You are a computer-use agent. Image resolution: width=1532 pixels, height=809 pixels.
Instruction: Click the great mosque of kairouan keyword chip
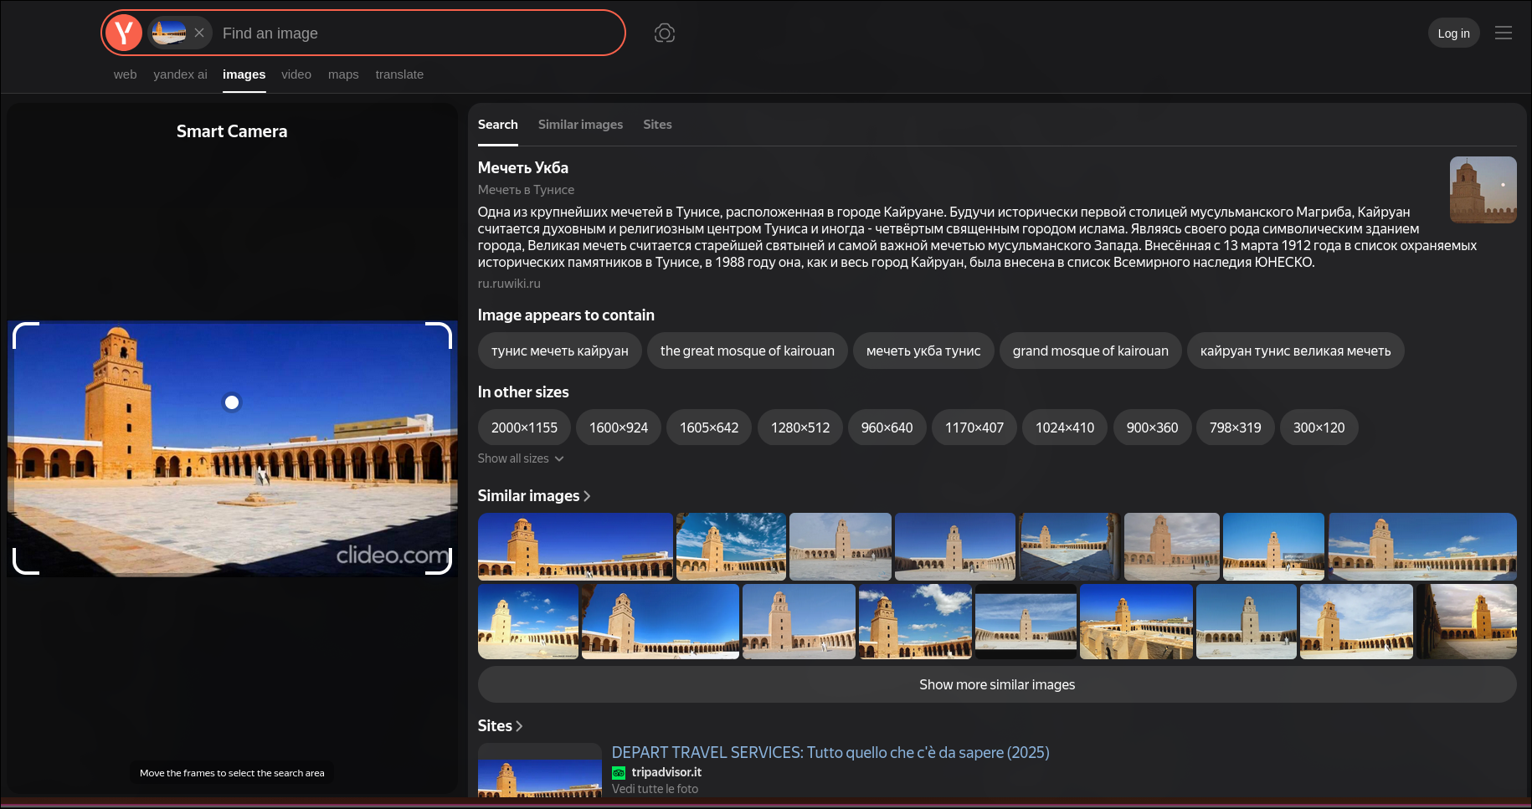(x=747, y=351)
